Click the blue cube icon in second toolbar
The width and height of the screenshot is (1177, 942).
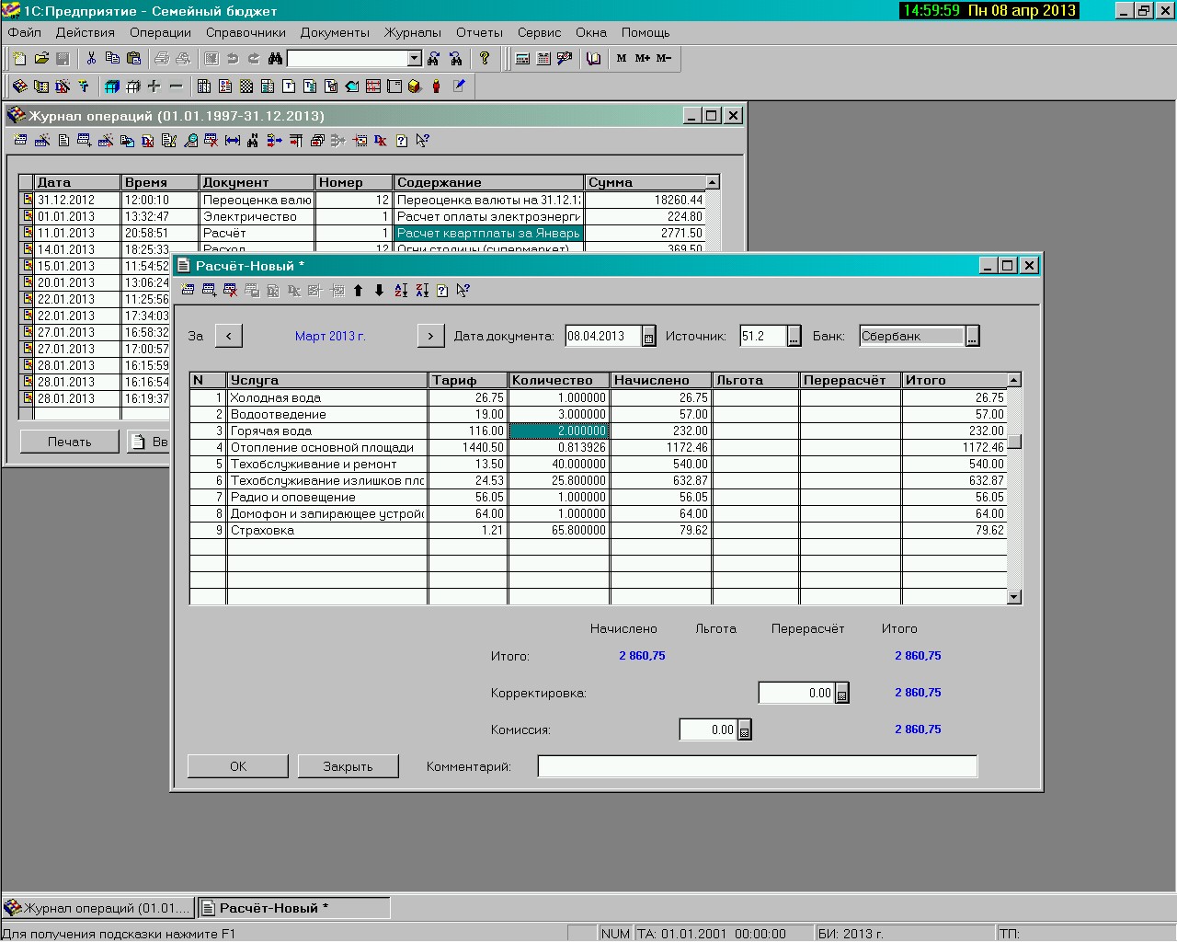point(111,86)
